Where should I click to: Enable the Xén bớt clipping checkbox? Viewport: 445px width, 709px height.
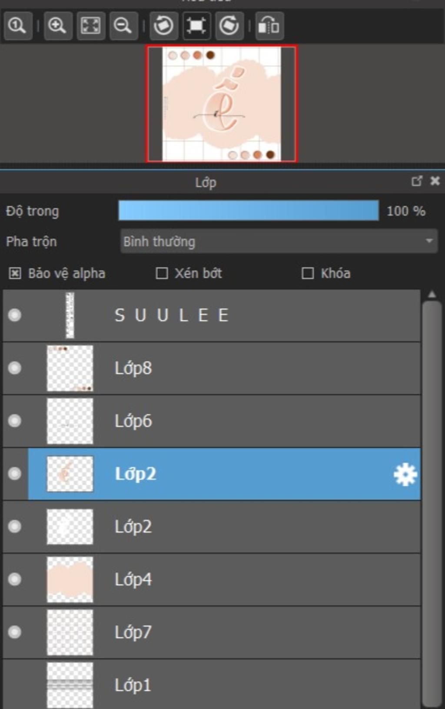tap(162, 273)
